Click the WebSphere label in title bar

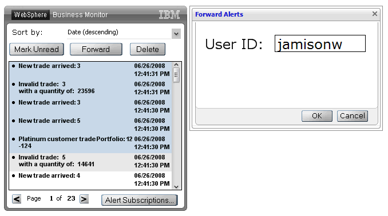tap(30, 15)
